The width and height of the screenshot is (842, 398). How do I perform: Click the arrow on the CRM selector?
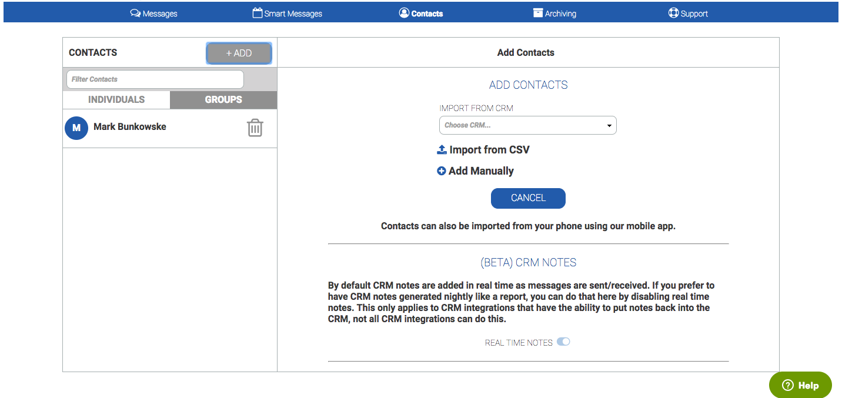[609, 126]
